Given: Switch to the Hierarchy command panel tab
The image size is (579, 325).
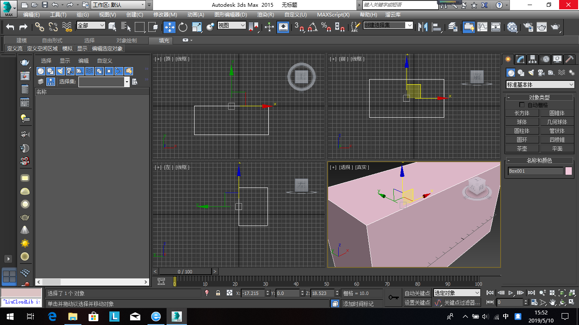Looking at the screenshot, I should click(533, 59).
